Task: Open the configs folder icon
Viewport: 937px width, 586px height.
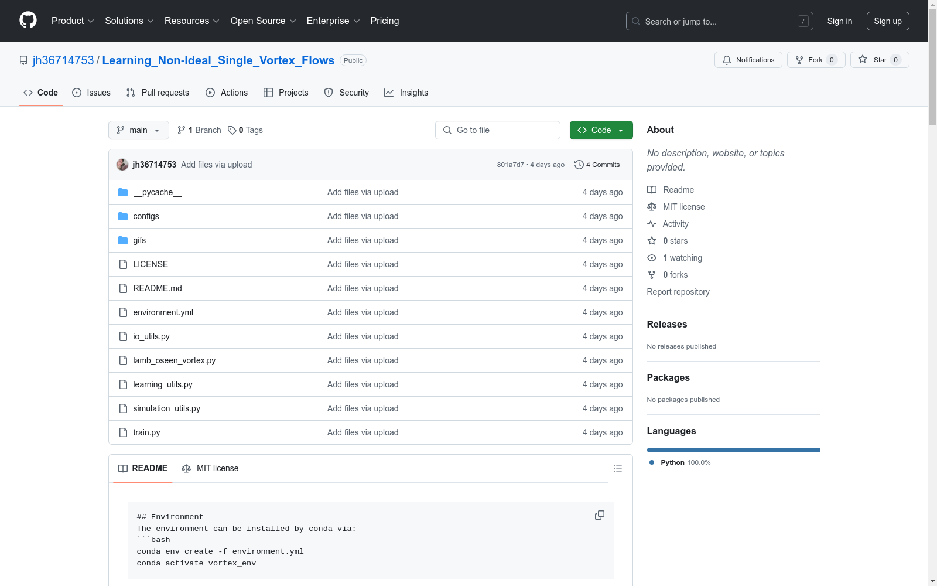Action: (123, 216)
